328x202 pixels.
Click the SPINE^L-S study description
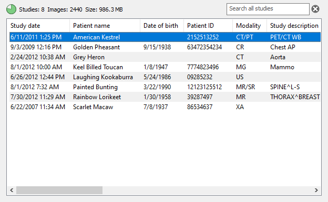pyautogui.click(x=285, y=87)
